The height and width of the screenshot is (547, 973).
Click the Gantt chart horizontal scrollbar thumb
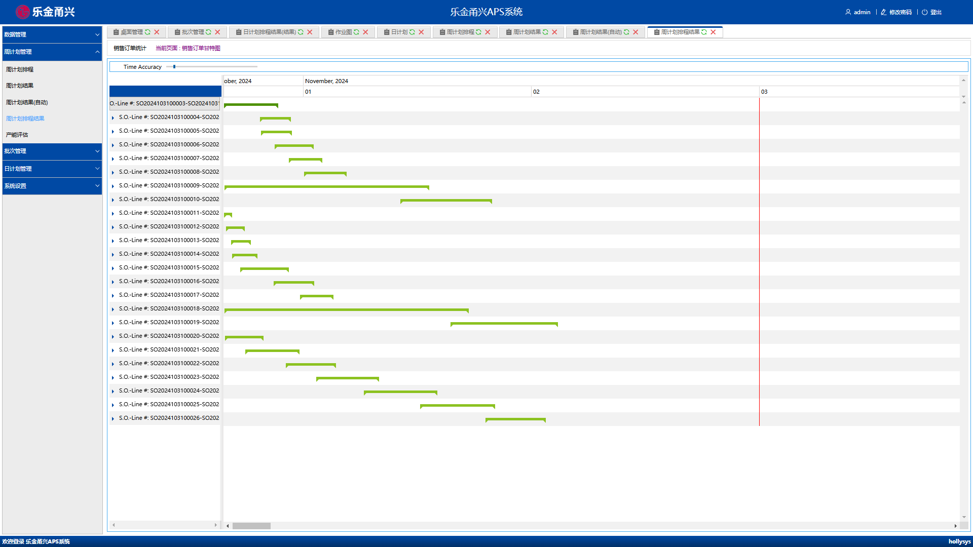(x=251, y=526)
